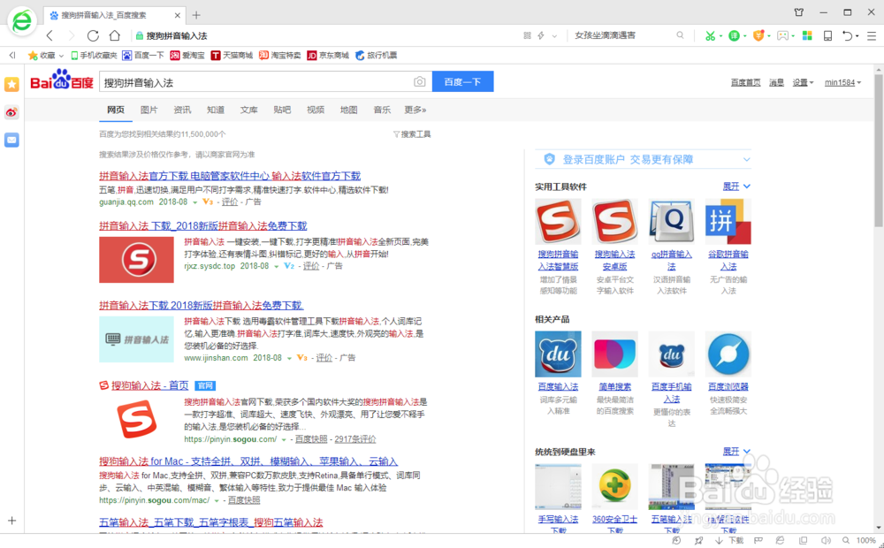
Task: Open the 消息 messages link
Action: pos(776,82)
